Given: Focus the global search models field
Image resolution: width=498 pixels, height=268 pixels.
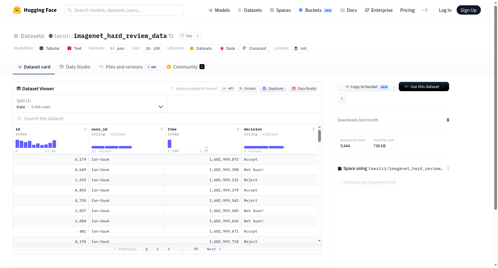Looking at the screenshot, I should [x=124, y=10].
